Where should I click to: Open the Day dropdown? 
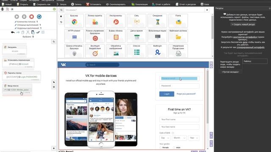[165, 138]
